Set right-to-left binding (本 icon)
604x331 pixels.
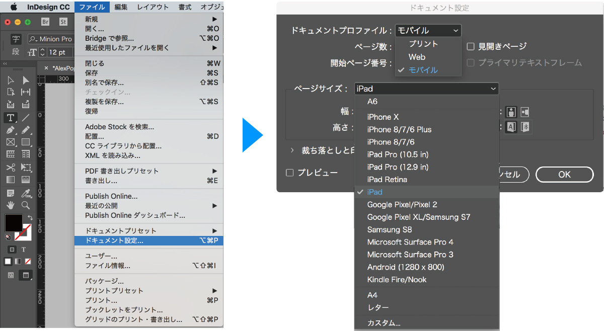tap(524, 127)
